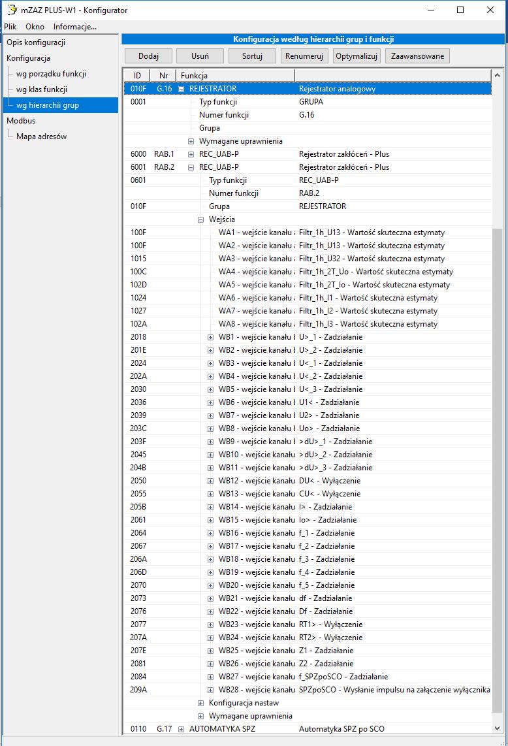Click the Optymalizuj button
Image resolution: width=508 pixels, height=746 pixels.
(357, 56)
